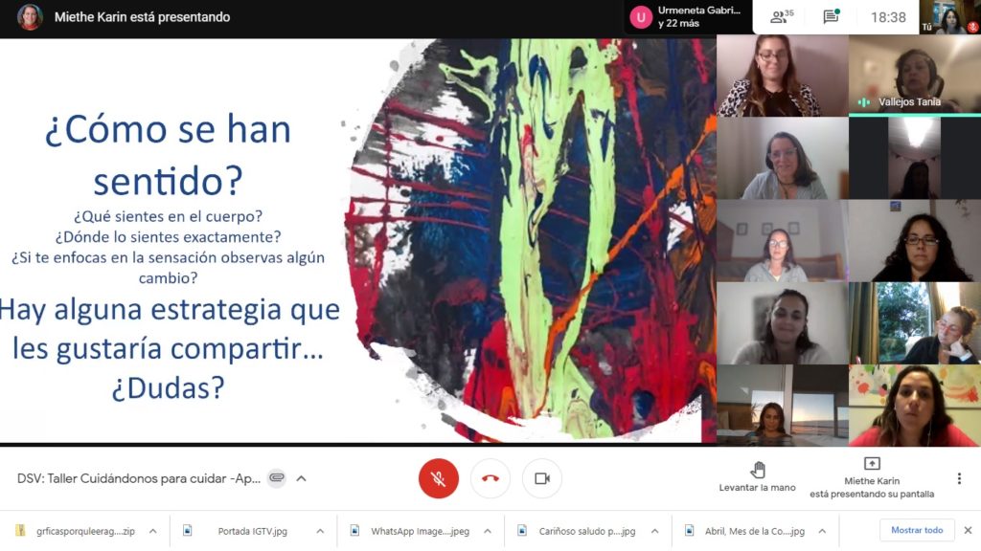
Task: Select the Vallejos Tania video tile
Action: click(914, 76)
